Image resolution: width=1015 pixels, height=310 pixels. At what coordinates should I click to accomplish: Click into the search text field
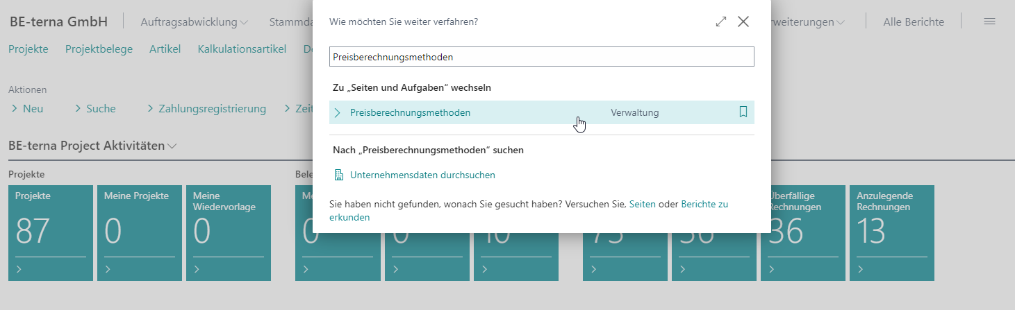541,57
